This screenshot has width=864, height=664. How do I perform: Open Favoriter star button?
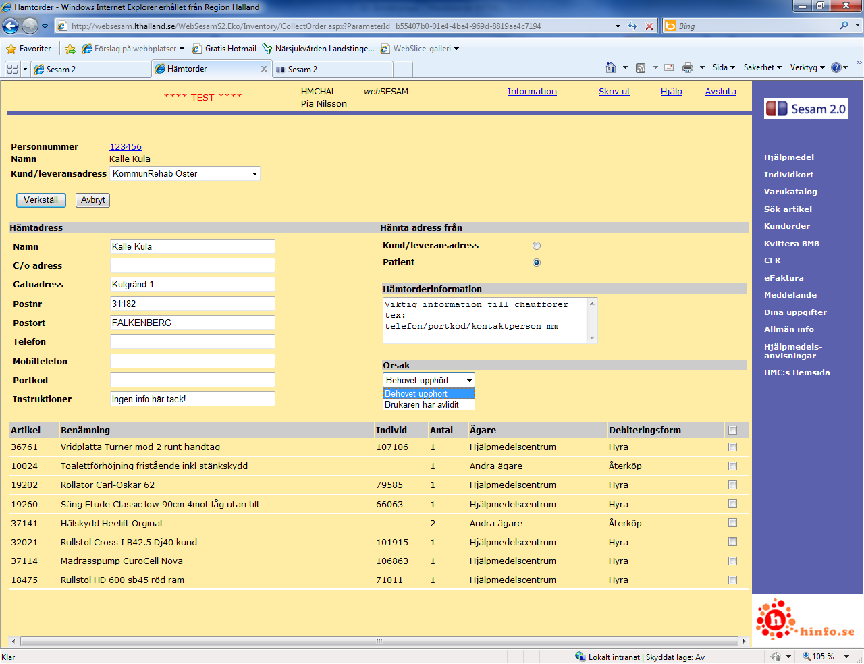[x=28, y=49]
